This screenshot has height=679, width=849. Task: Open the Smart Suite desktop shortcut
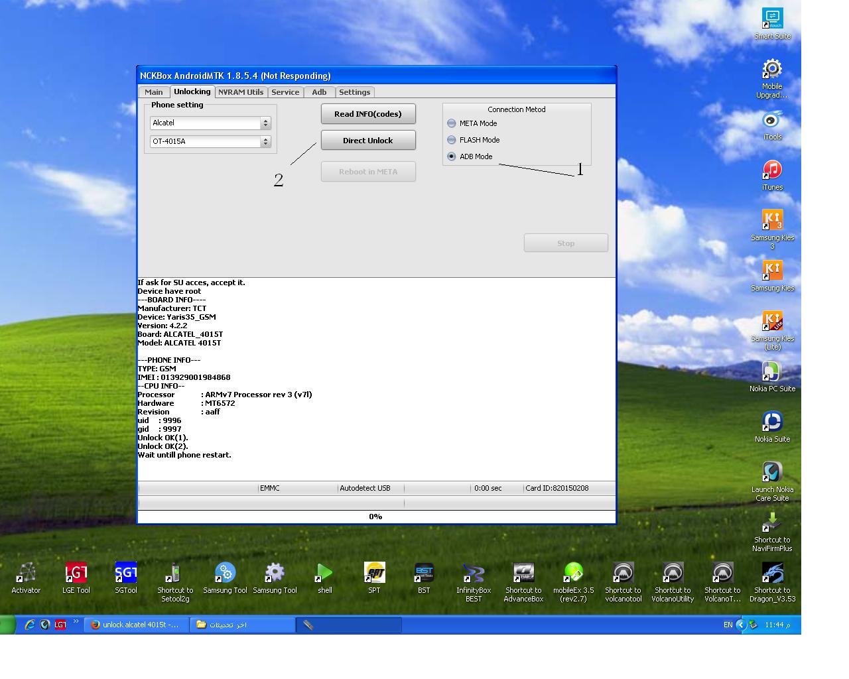(772, 24)
